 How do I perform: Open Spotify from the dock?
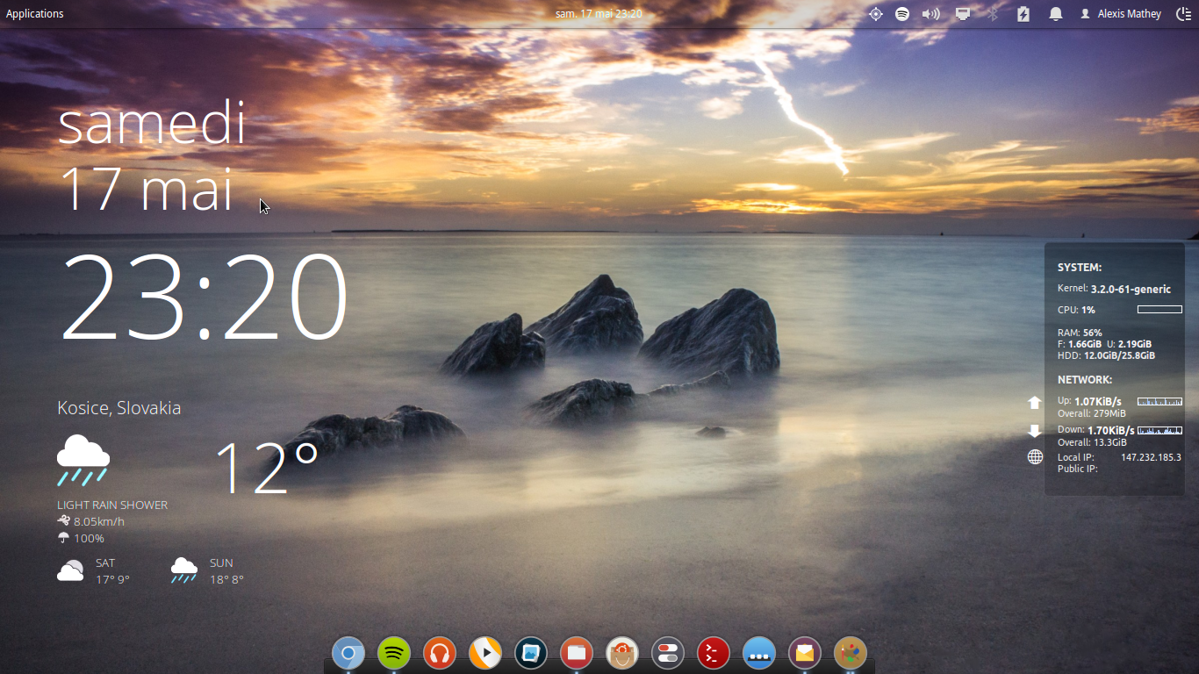click(394, 653)
